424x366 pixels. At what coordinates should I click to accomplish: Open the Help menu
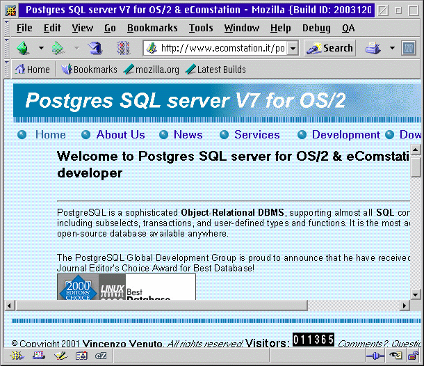coord(280,28)
